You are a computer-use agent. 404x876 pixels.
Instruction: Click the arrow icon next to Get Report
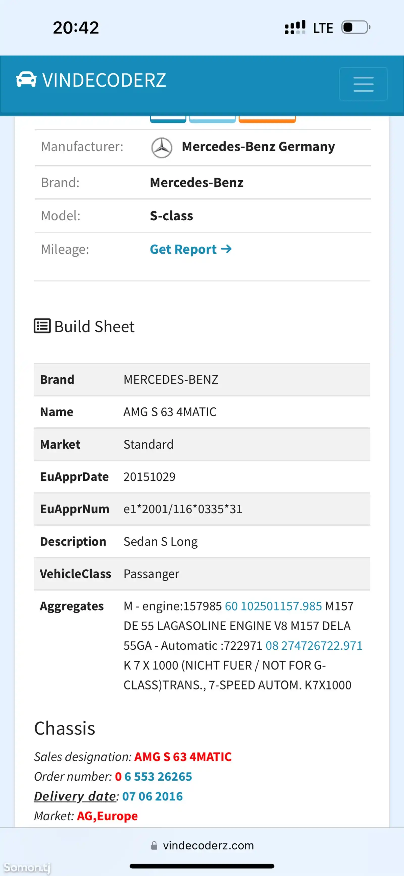pos(226,249)
